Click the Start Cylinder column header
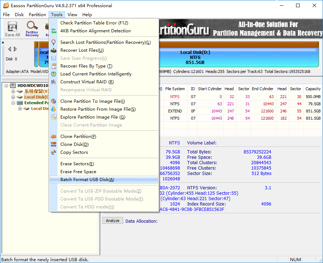The width and height of the screenshot is (323, 263). coord(210,89)
